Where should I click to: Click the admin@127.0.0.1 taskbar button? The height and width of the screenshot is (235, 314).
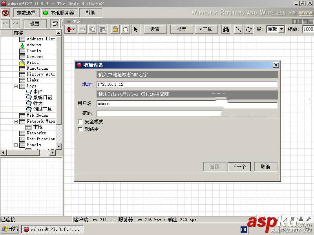pos(53,229)
